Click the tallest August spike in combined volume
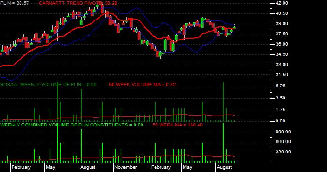 [223, 143]
